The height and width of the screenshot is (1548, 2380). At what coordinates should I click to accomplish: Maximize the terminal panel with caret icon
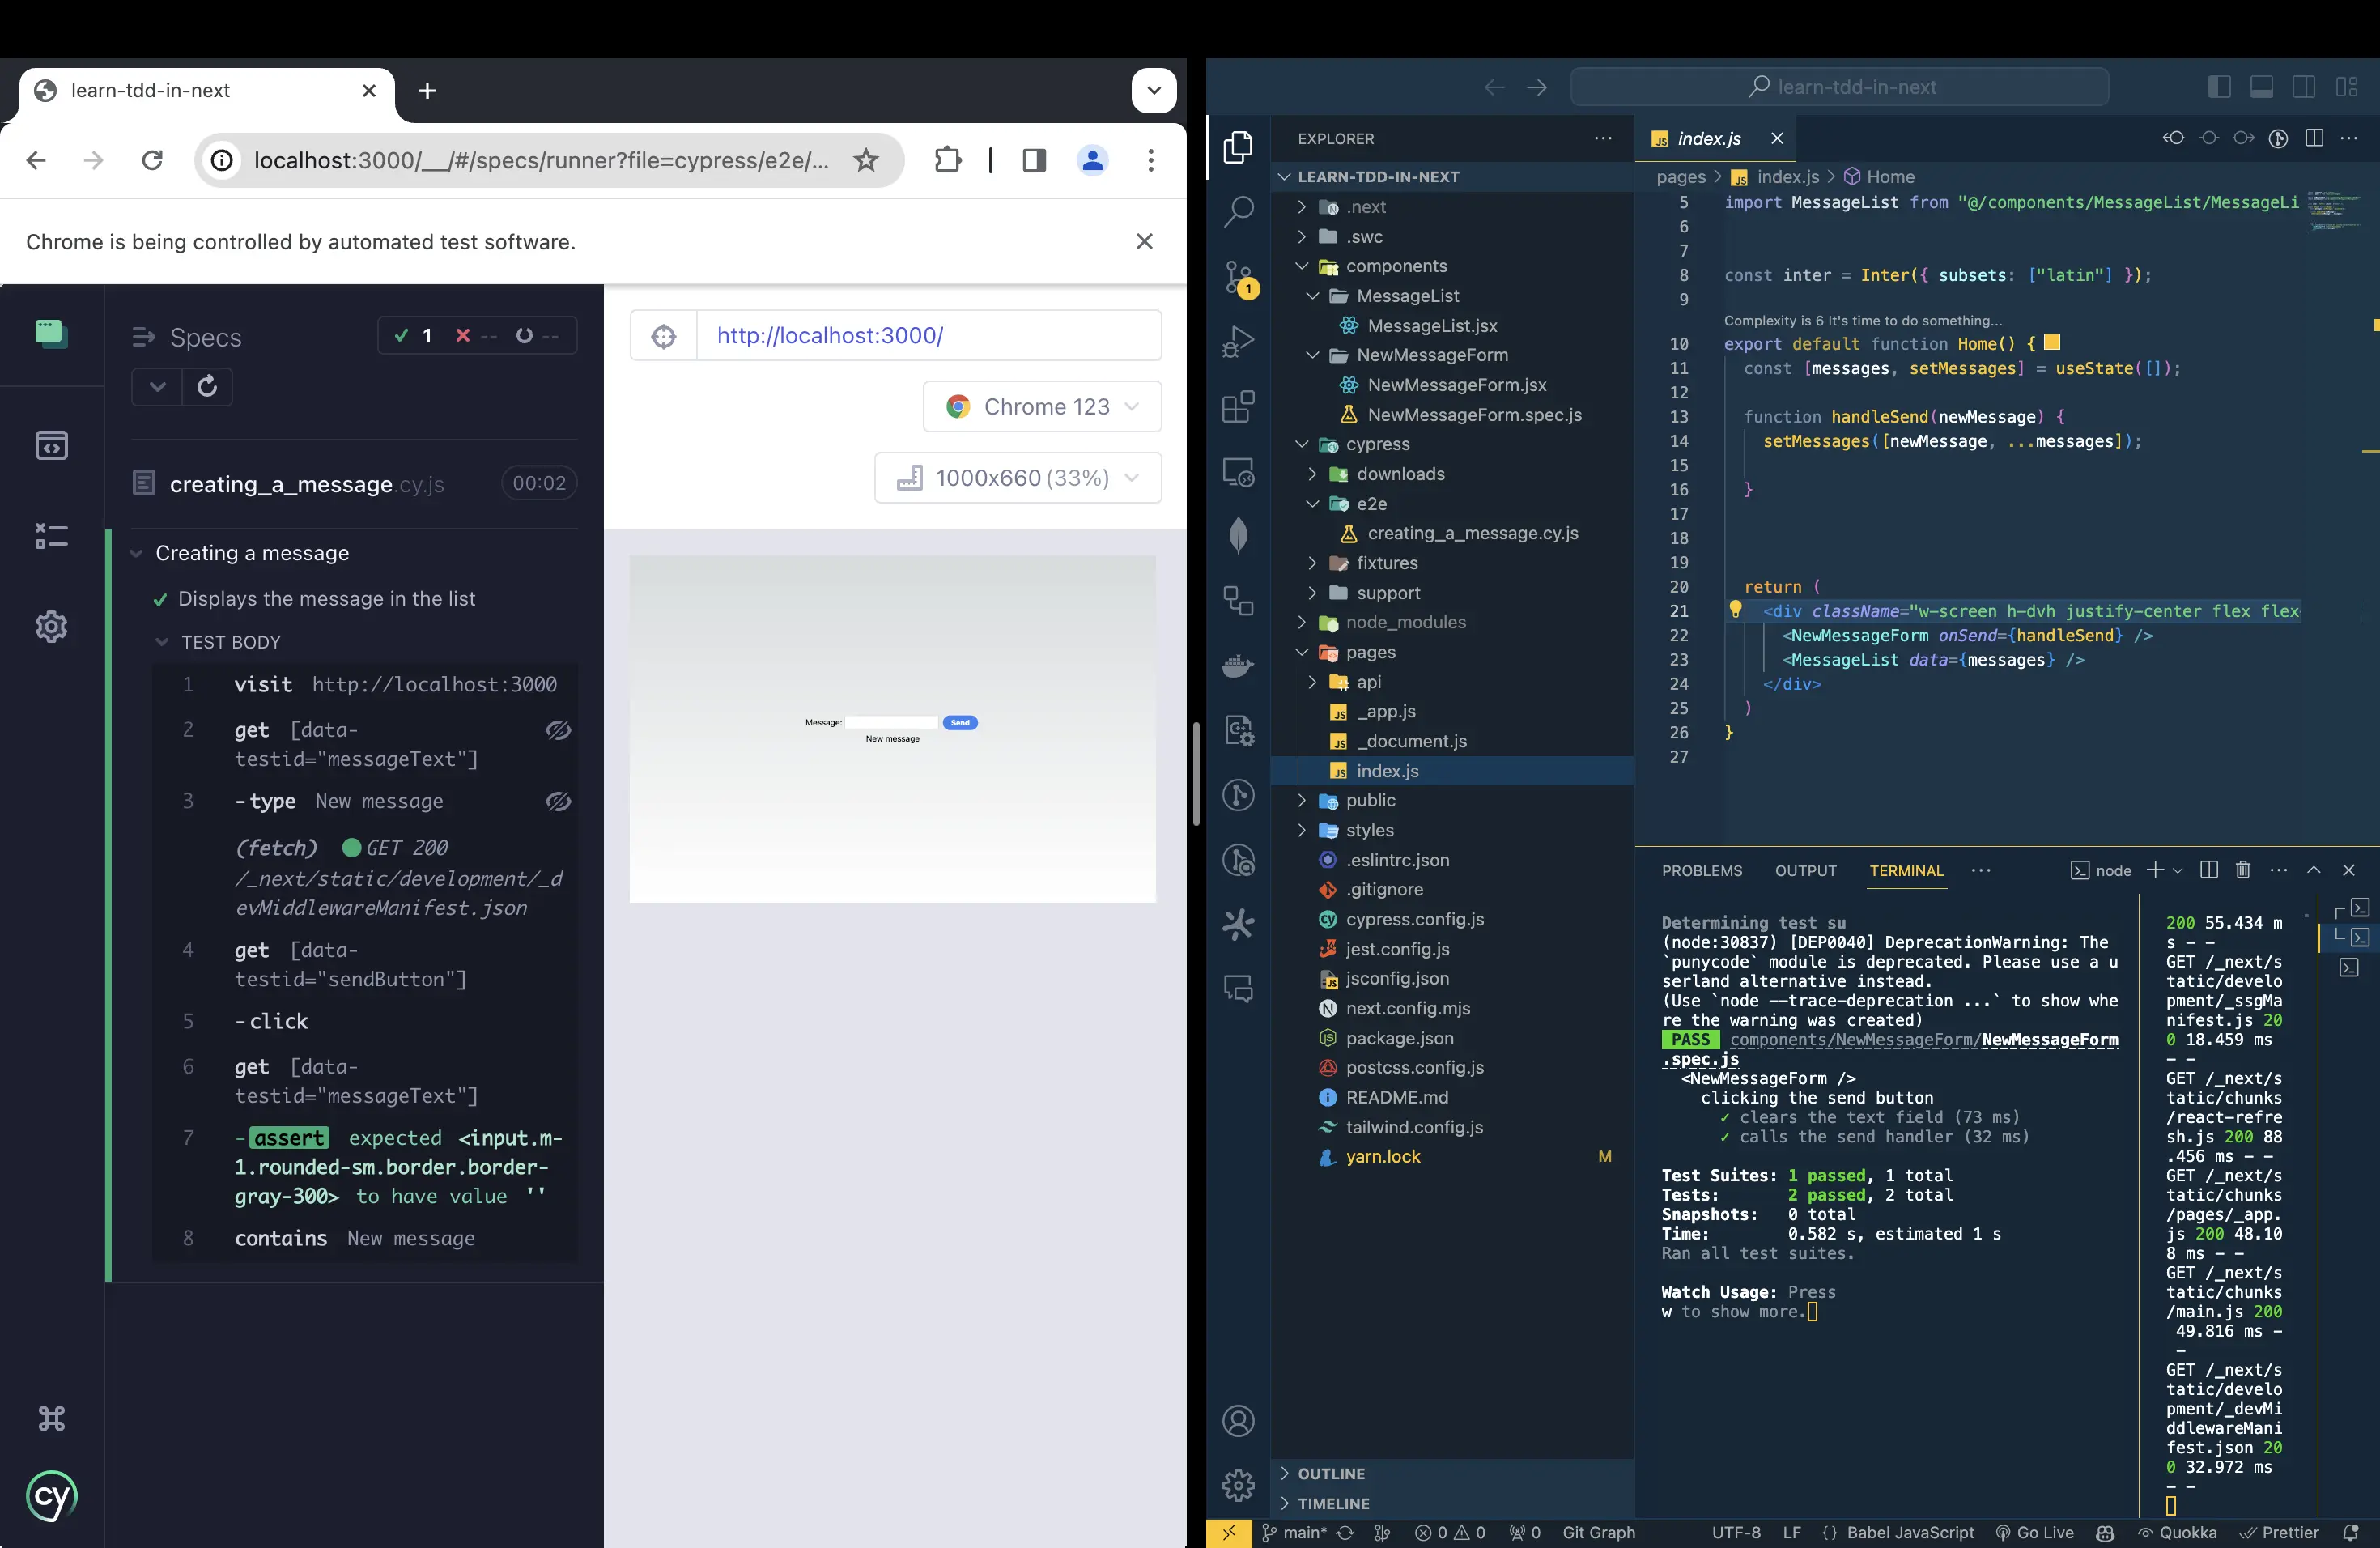click(2313, 870)
